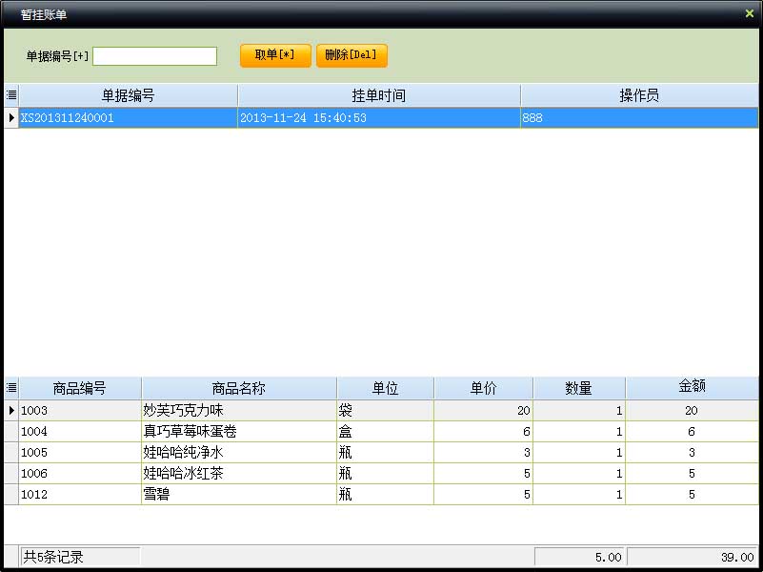The height and width of the screenshot is (572, 763).
Task: Select product 娃哈哈纯净水
Action: [x=238, y=452]
